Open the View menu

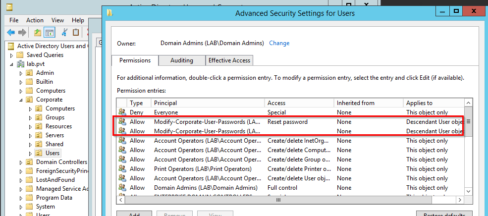57,20
